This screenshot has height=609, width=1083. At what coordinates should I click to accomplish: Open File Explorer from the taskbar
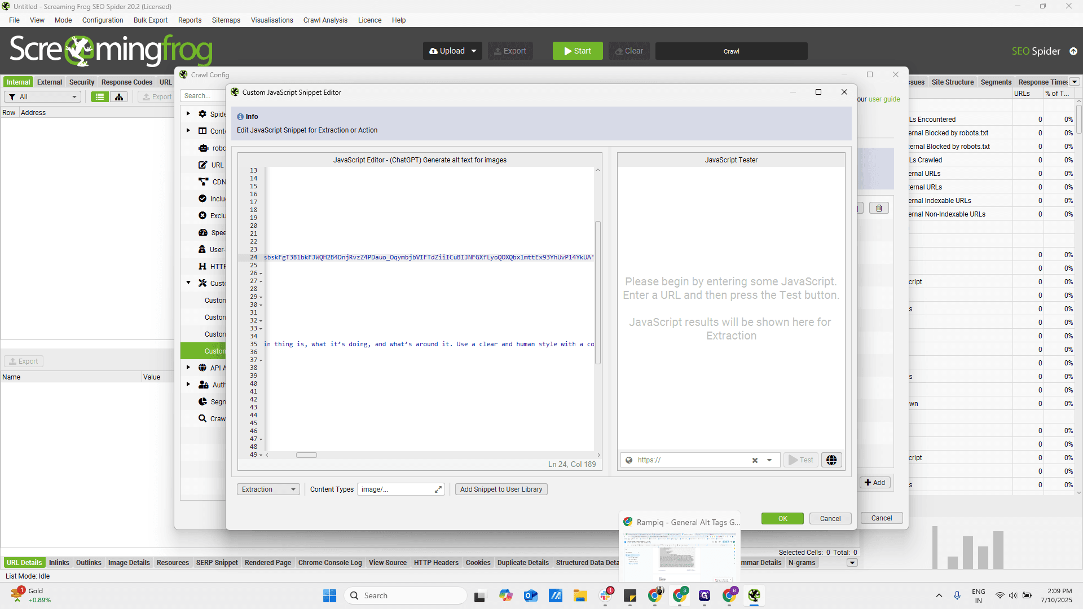(580, 595)
